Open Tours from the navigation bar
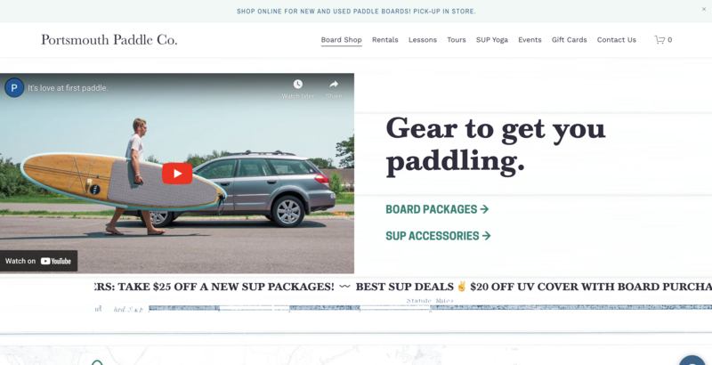 coord(457,40)
